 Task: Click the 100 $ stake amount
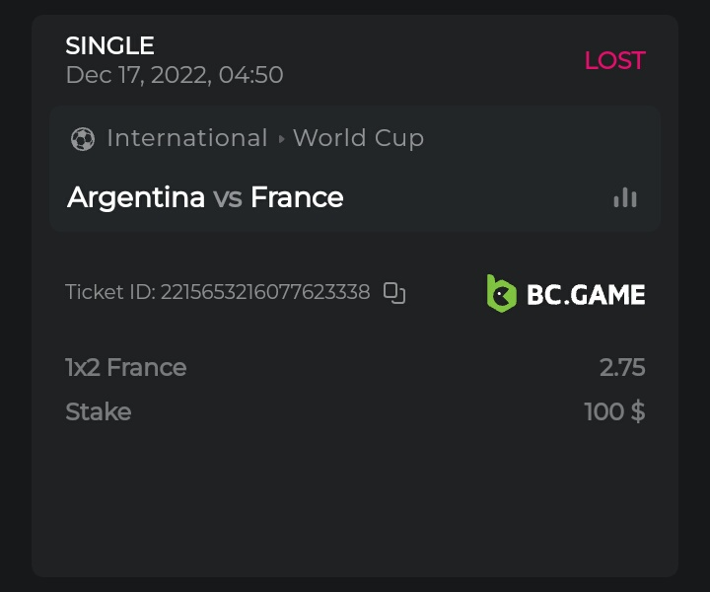[x=614, y=411]
